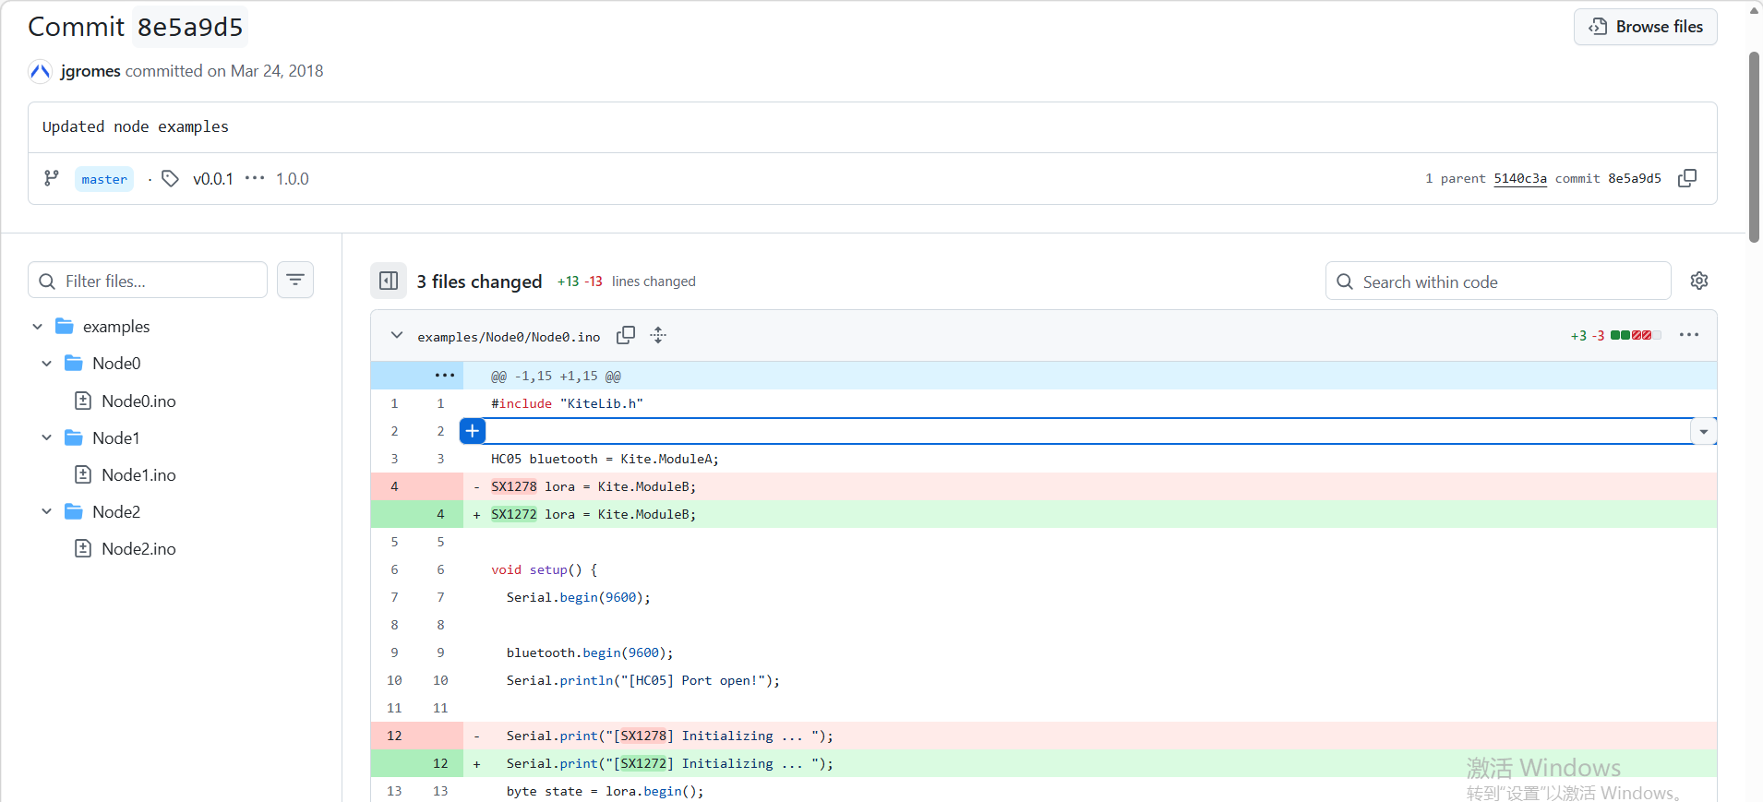Click 'bluetooth.begin(9600);' code line
This screenshot has width=1763, height=802.
590,652
